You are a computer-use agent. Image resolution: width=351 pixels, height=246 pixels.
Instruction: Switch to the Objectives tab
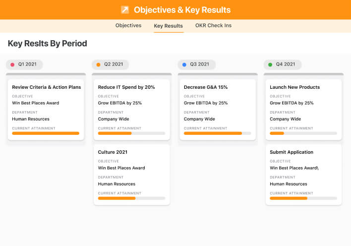pyautogui.click(x=128, y=25)
